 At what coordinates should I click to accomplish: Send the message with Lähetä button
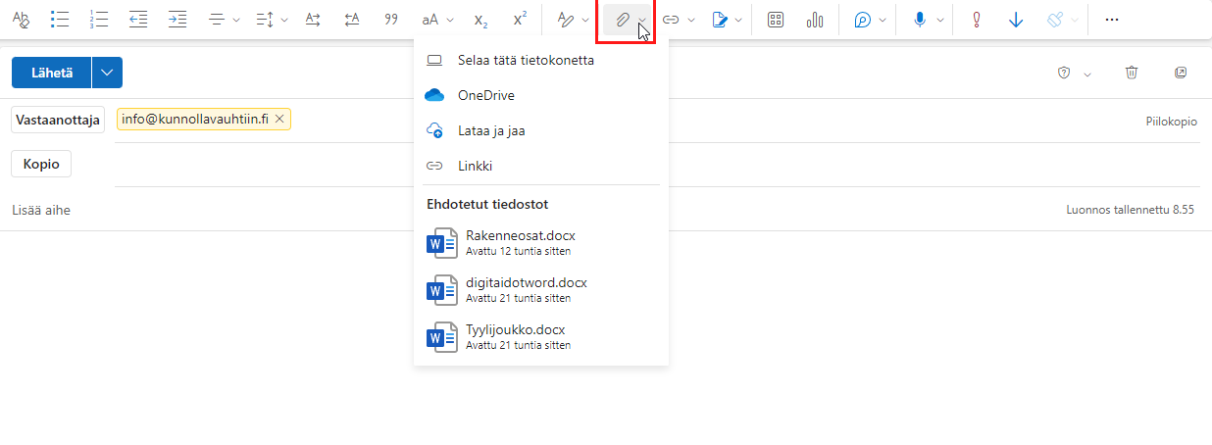(x=52, y=73)
